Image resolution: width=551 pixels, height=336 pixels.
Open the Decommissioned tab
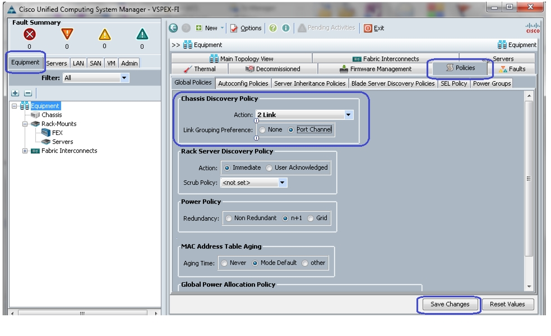click(x=272, y=69)
